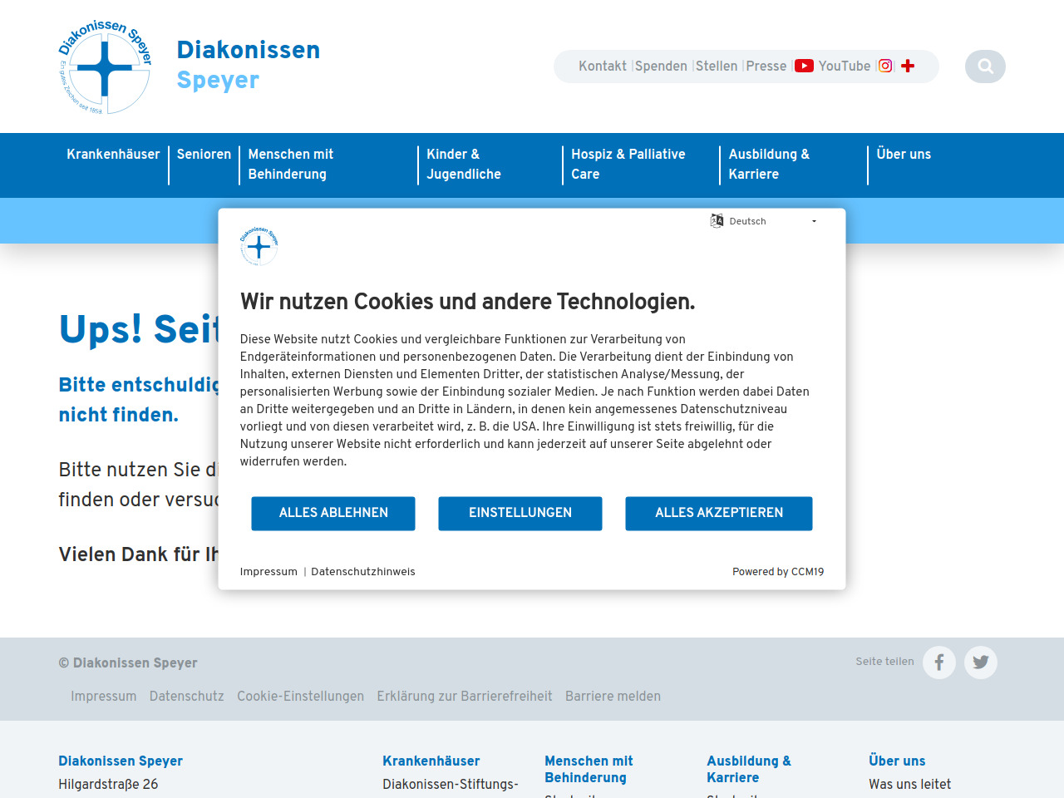The width and height of the screenshot is (1064, 798).
Task: Open Erklärung zur Barrierefreiheit footer link
Action: click(465, 697)
